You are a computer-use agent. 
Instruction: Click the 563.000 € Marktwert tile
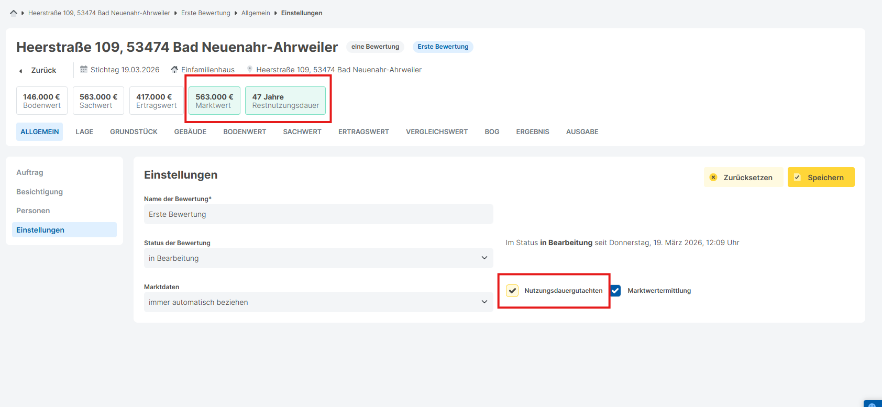point(214,101)
